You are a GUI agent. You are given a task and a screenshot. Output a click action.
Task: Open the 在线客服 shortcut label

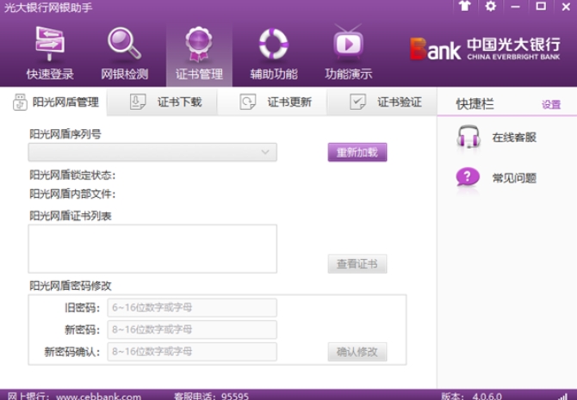pyautogui.click(x=514, y=138)
